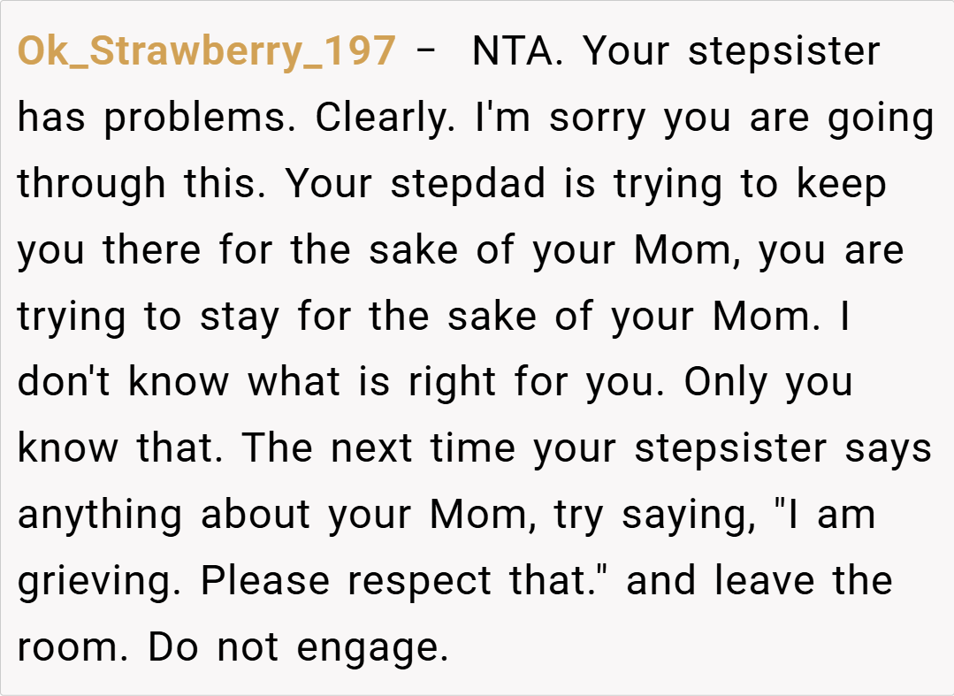Image resolution: width=954 pixels, height=696 pixels.
Task: Click the word "next" in the comment
Action: pyautogui.click(x=372, y=450)
